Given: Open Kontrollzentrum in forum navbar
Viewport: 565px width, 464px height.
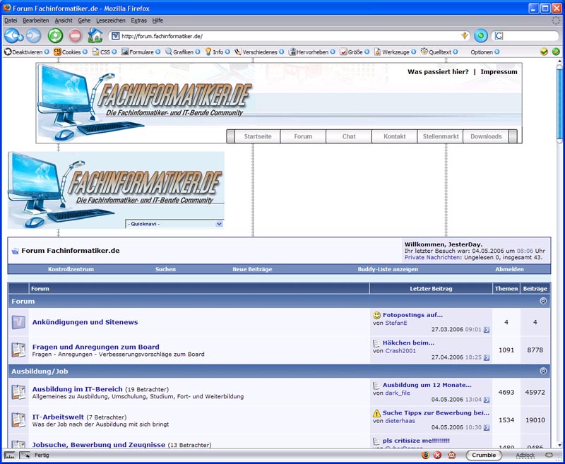Looking at the screenshot, I should (x=71, y=269).
